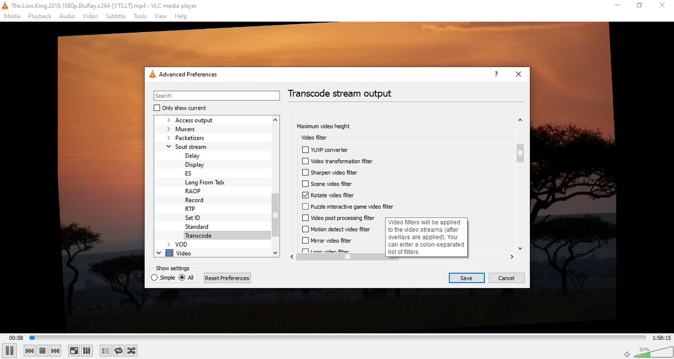
Task: Click the playback seek bar
Action: 338,338
